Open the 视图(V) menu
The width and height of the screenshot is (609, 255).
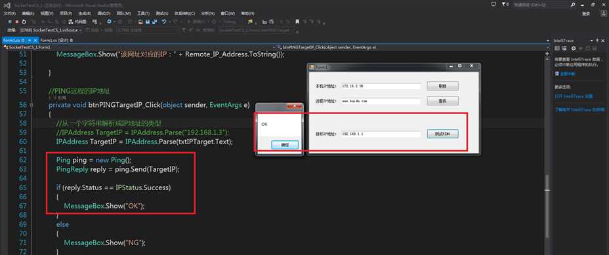[47, 13]
